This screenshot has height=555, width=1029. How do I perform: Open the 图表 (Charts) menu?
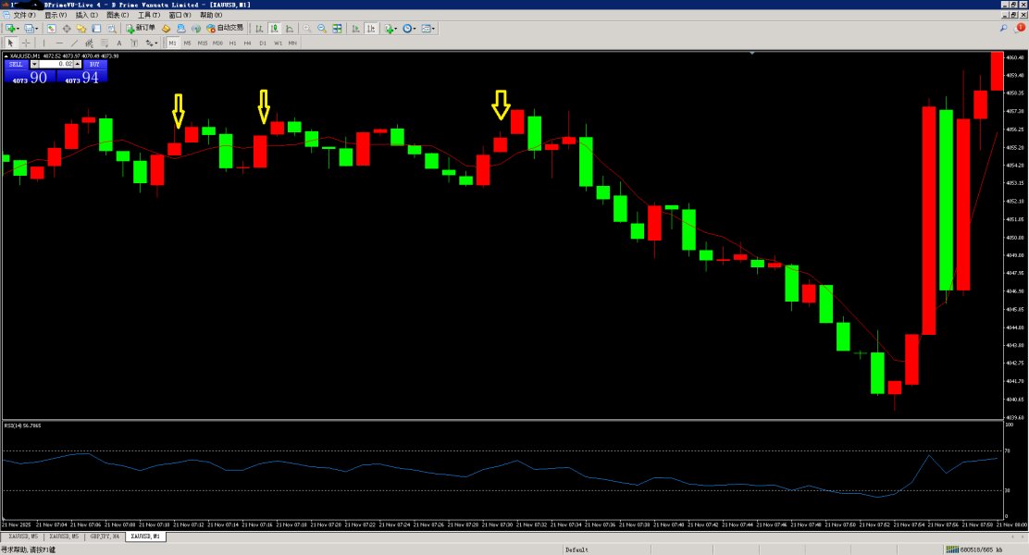tap(118, 15)
